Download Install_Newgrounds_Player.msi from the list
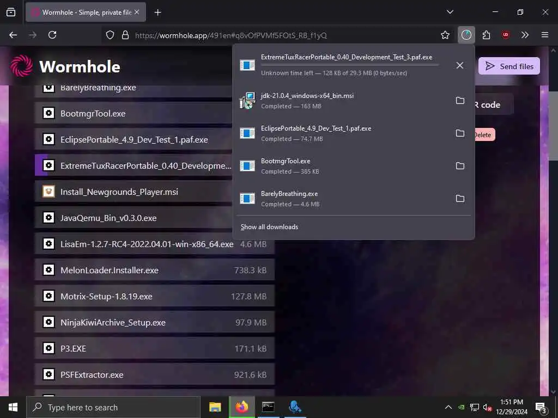This screenshot has width=558, height=418. [134, 192]
